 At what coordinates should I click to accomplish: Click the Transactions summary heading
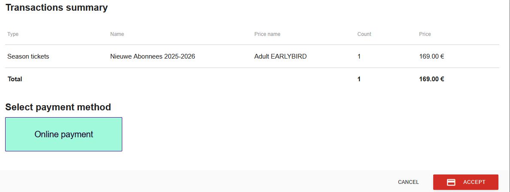click(57, 7)
